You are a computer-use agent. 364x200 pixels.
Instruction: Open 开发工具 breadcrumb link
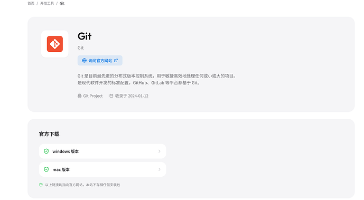pos(47,3)
